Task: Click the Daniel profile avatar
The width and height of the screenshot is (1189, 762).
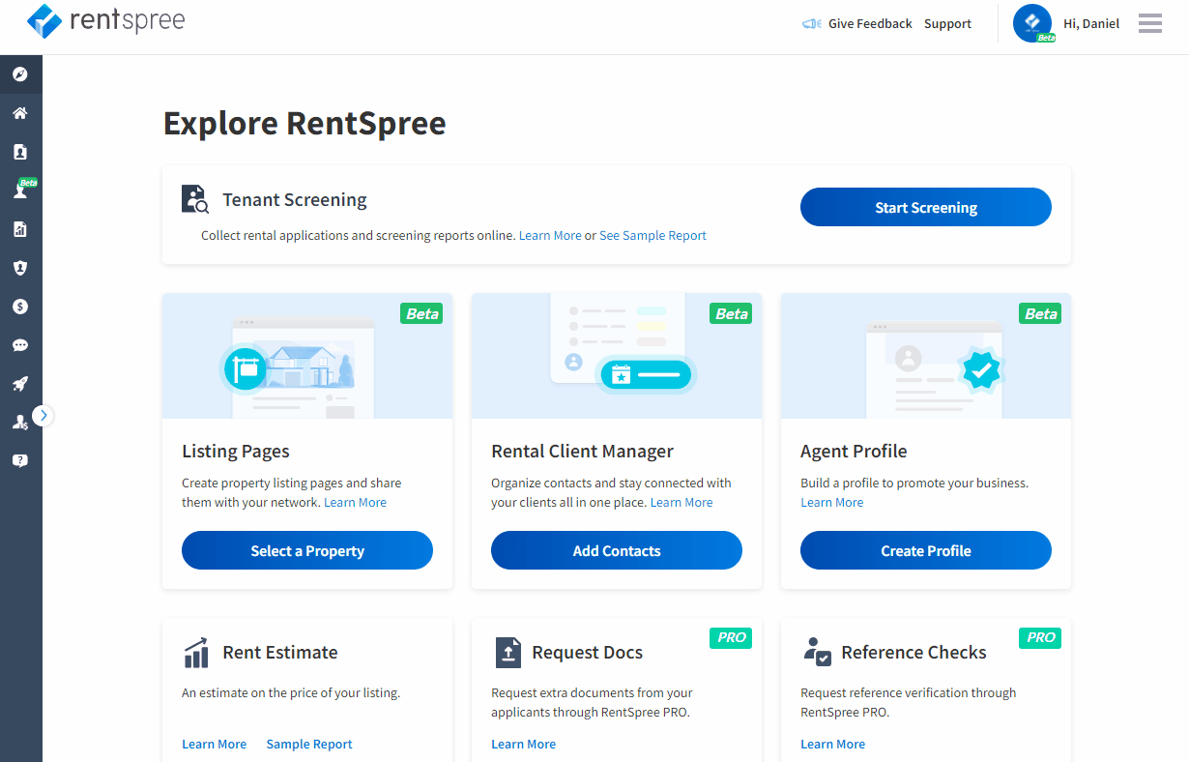Action: [x=1032, y=23]
